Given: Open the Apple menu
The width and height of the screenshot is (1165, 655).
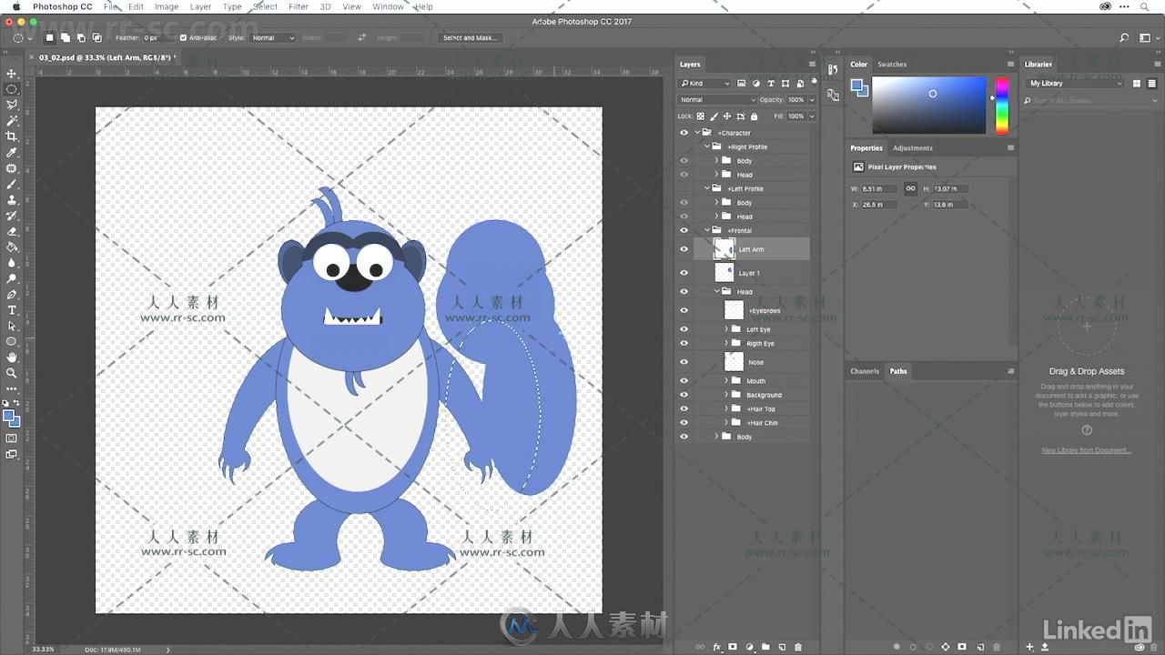Looking at the screenshot, I should pyautogui.click(x=16, y=6).
